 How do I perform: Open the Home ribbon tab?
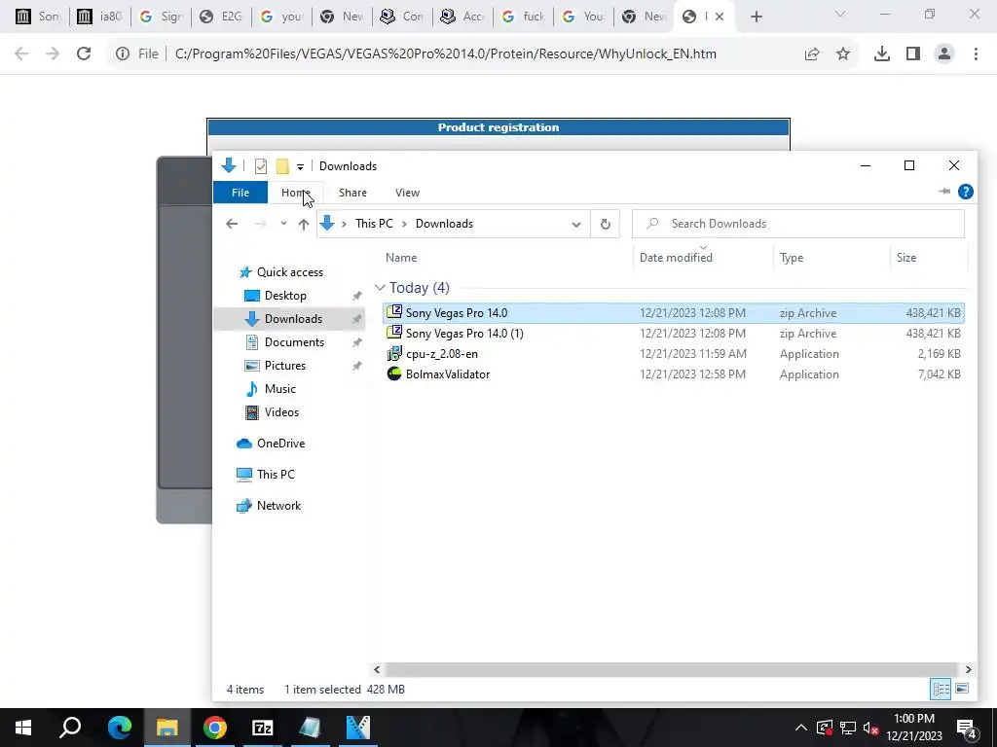tap(296, 193)
